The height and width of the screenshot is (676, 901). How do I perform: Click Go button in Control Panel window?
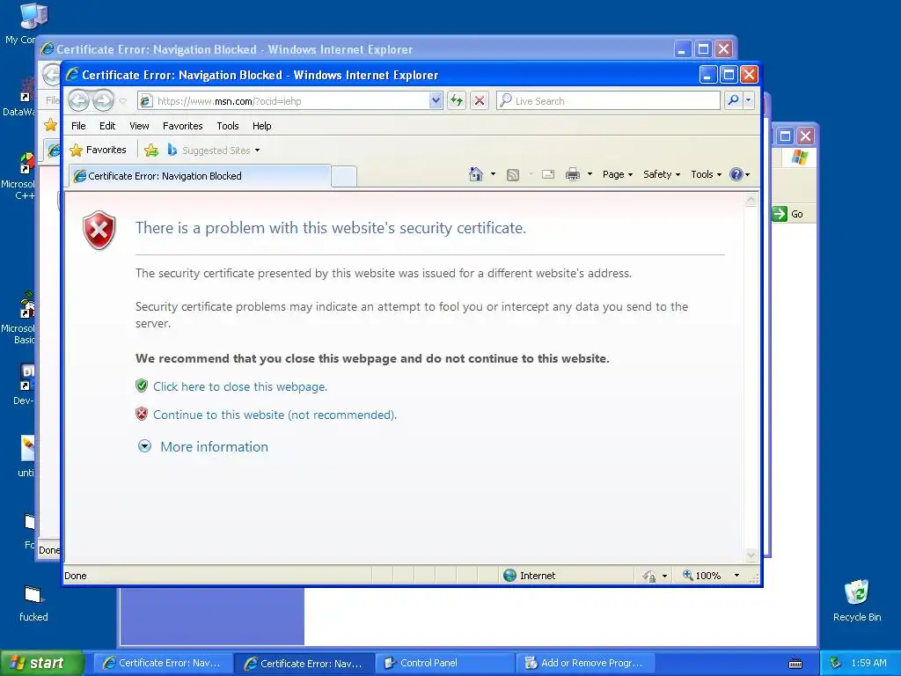click(x=787, y=214)
